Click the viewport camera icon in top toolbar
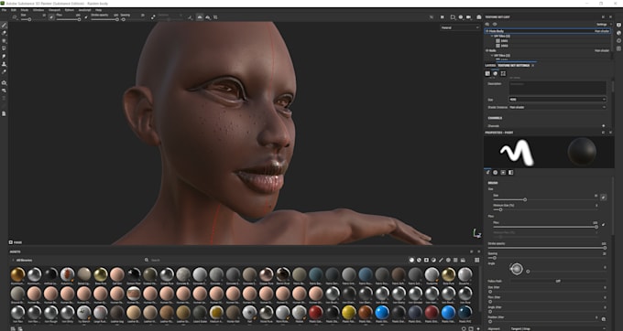This screenshot has width=623, height=331. [469, 17]
